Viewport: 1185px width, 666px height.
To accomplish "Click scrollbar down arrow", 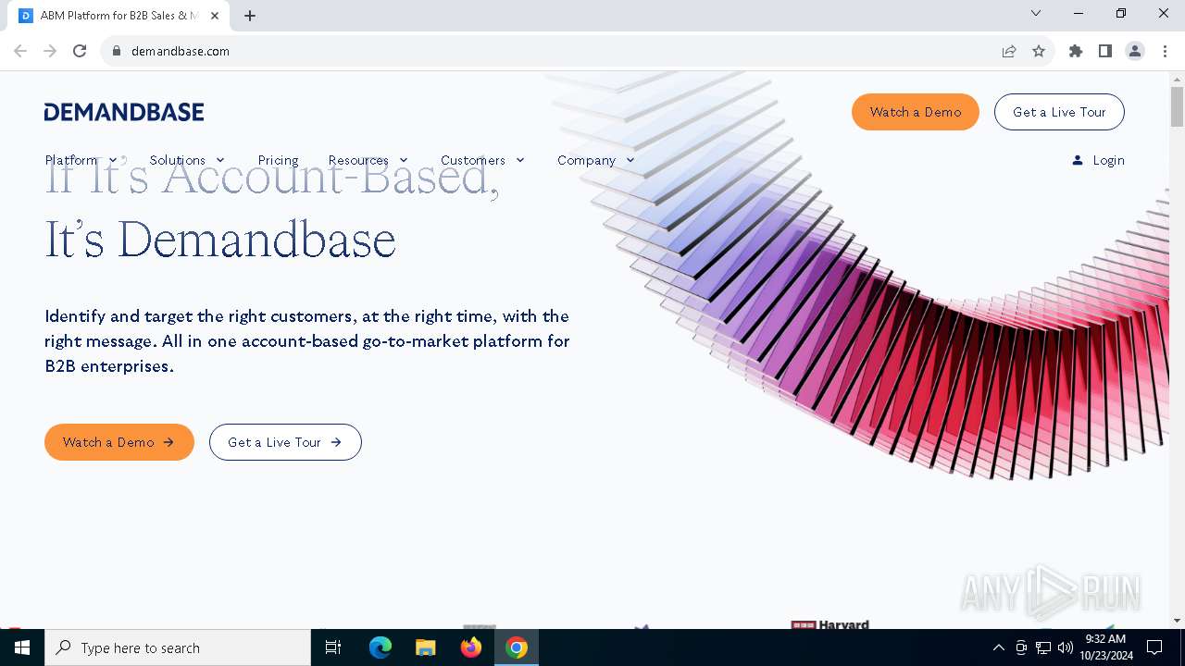I will coord(1177,621).
